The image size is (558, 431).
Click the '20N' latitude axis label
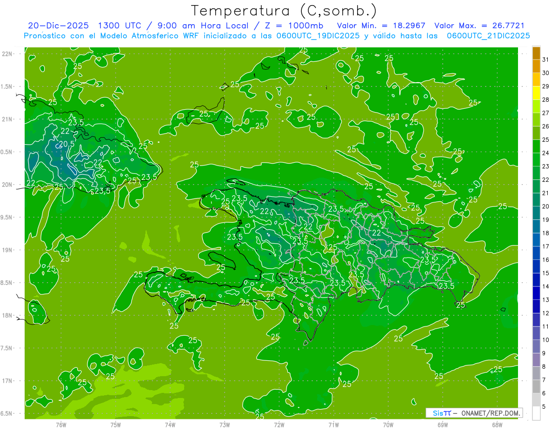pos(7,185)
